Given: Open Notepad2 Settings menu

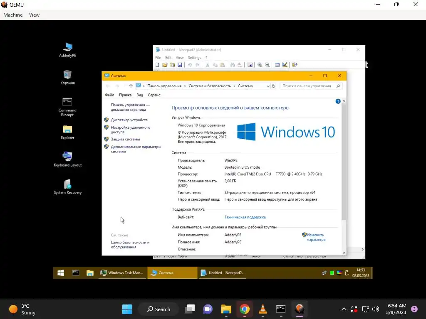Looking at the screenshot, I should pyautogui.click(x=195, y=57).
